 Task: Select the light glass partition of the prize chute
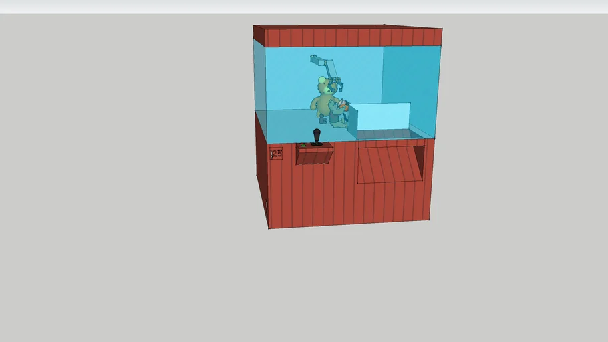tap(384, 116)
